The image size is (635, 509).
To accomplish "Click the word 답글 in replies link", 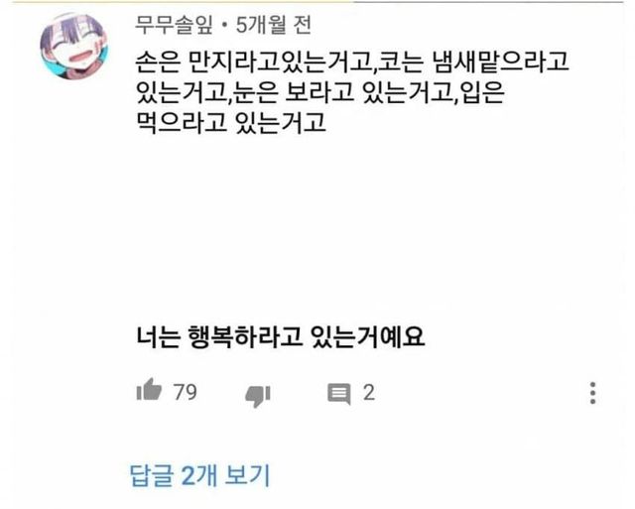I will (152, 475).
